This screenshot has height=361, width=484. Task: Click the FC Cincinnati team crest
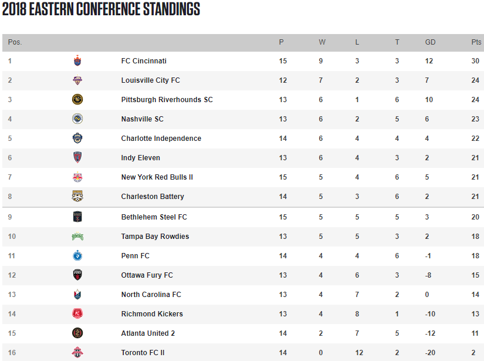(77, 61)
